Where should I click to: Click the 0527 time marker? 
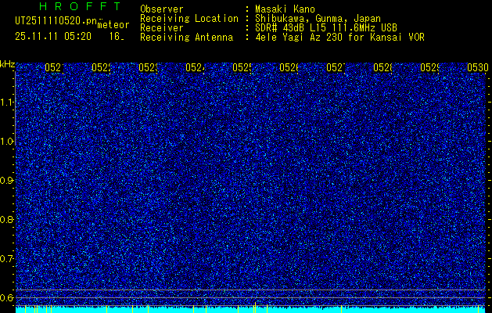point(336,67)
